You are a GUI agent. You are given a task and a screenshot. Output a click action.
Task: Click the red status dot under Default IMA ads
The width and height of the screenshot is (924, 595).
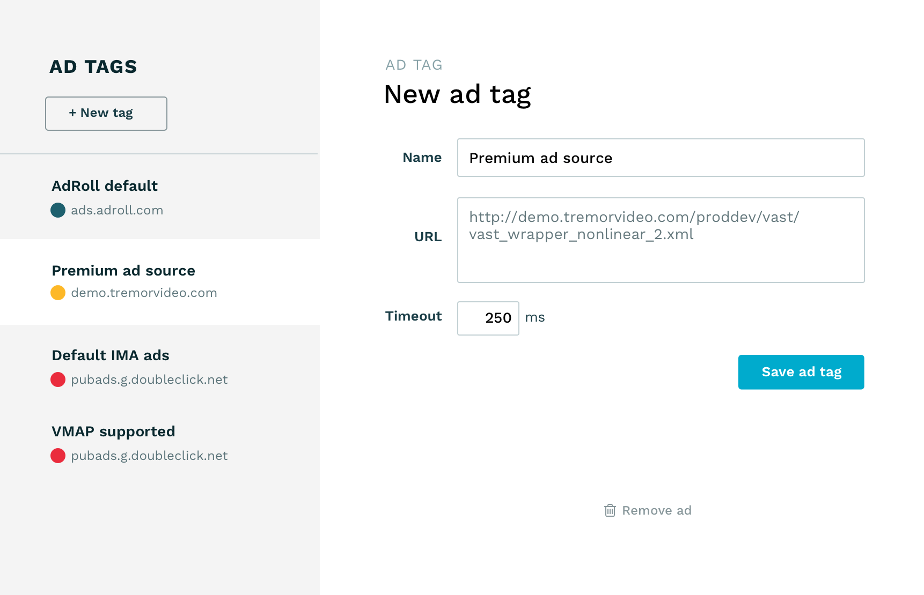pyautogui.click(x=58, y=380)
